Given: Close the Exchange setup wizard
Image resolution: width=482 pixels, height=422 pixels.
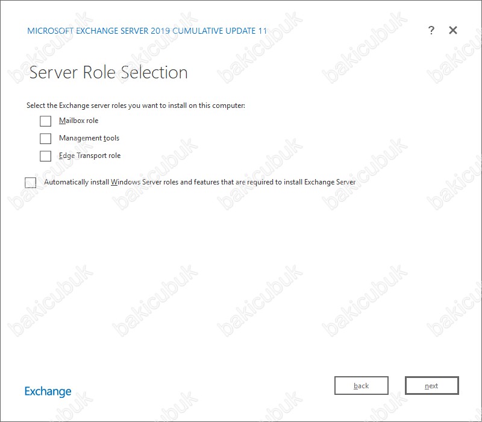Looking at the screenshot, I should click(453, 30).
